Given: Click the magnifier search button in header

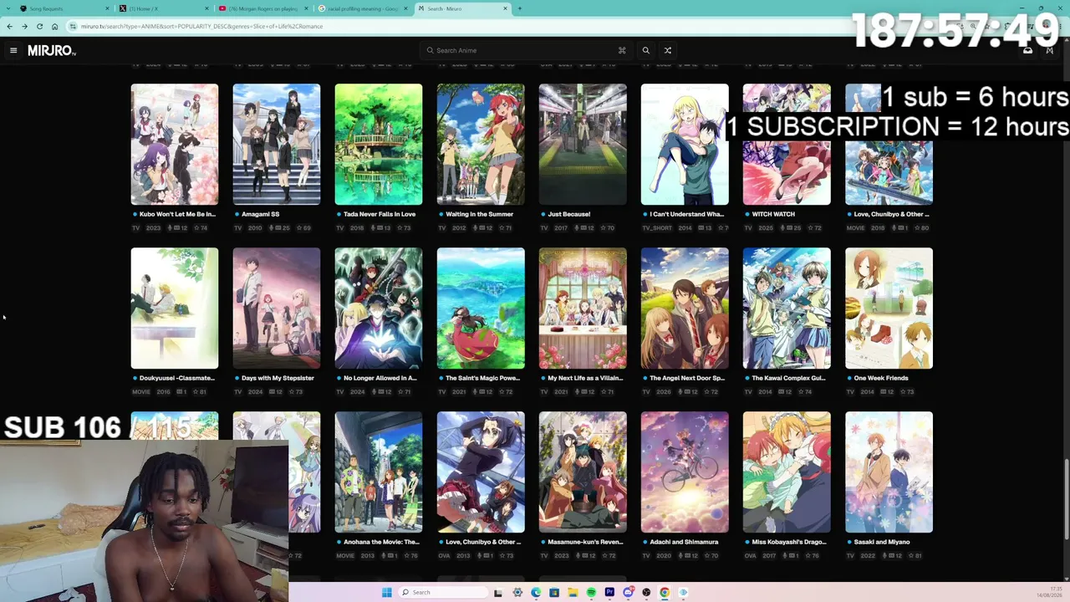Looking at the screenshot, I should 645,50.
